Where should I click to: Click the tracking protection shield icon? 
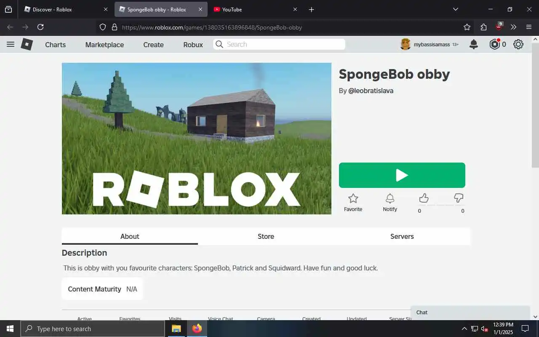(103, 27)
